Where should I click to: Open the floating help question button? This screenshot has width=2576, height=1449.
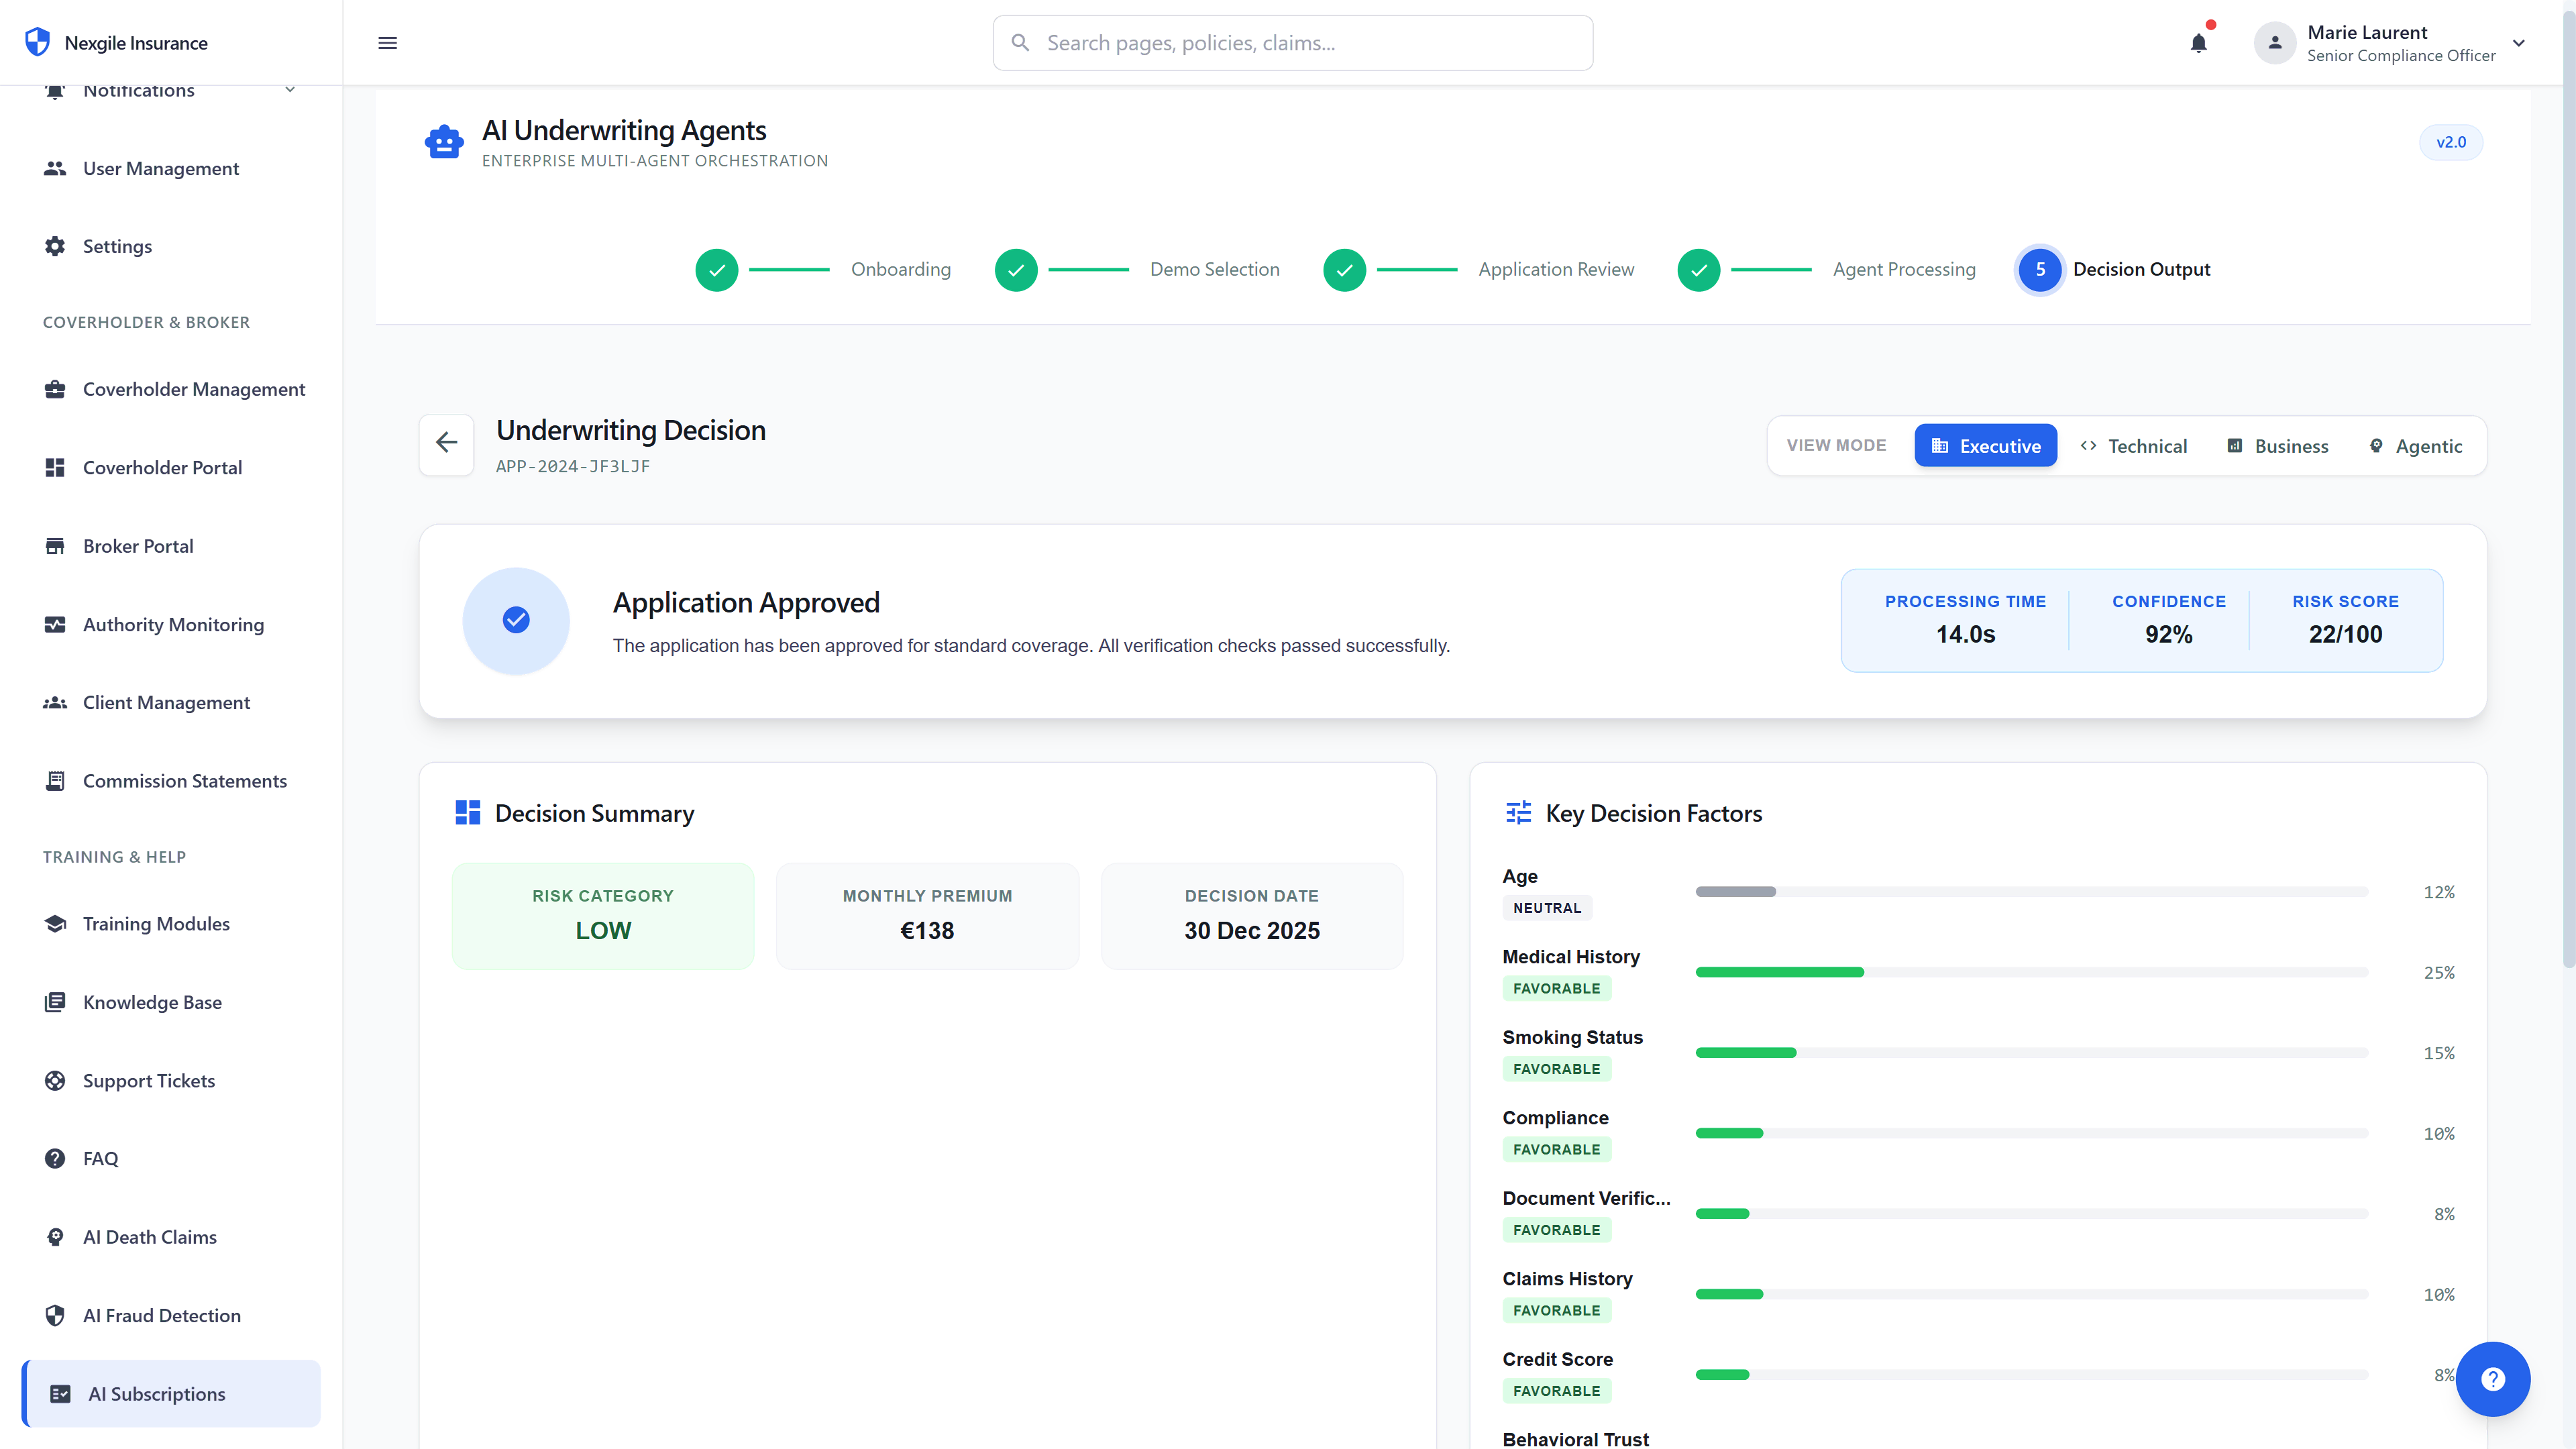click(x=2492, y=1379)
